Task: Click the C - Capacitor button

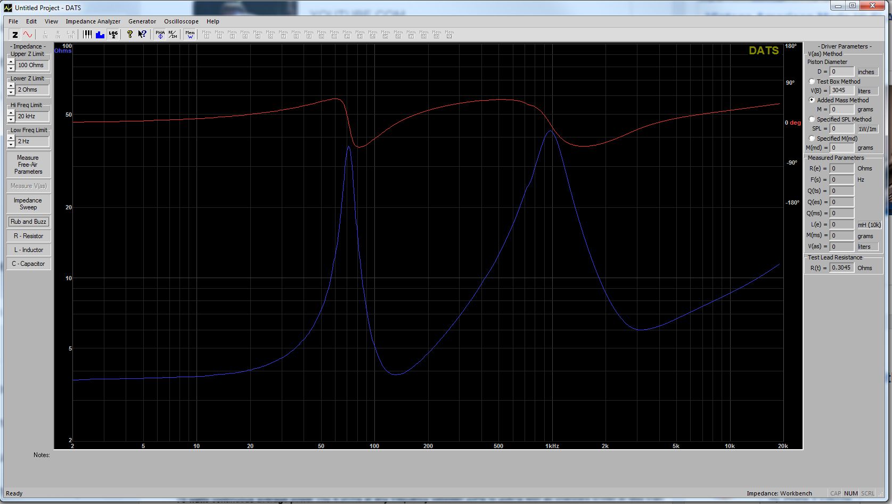Action: coord(28,264)
